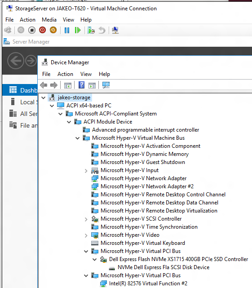
Task: Open View menu of VM Connection
Action: 68,20
